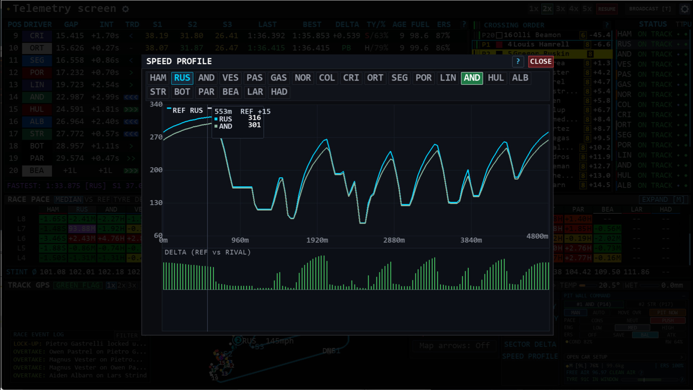The height and width of the screenshot is (390, 693).
Task: Set pace to CONS
Action: [x=597, y=320]
